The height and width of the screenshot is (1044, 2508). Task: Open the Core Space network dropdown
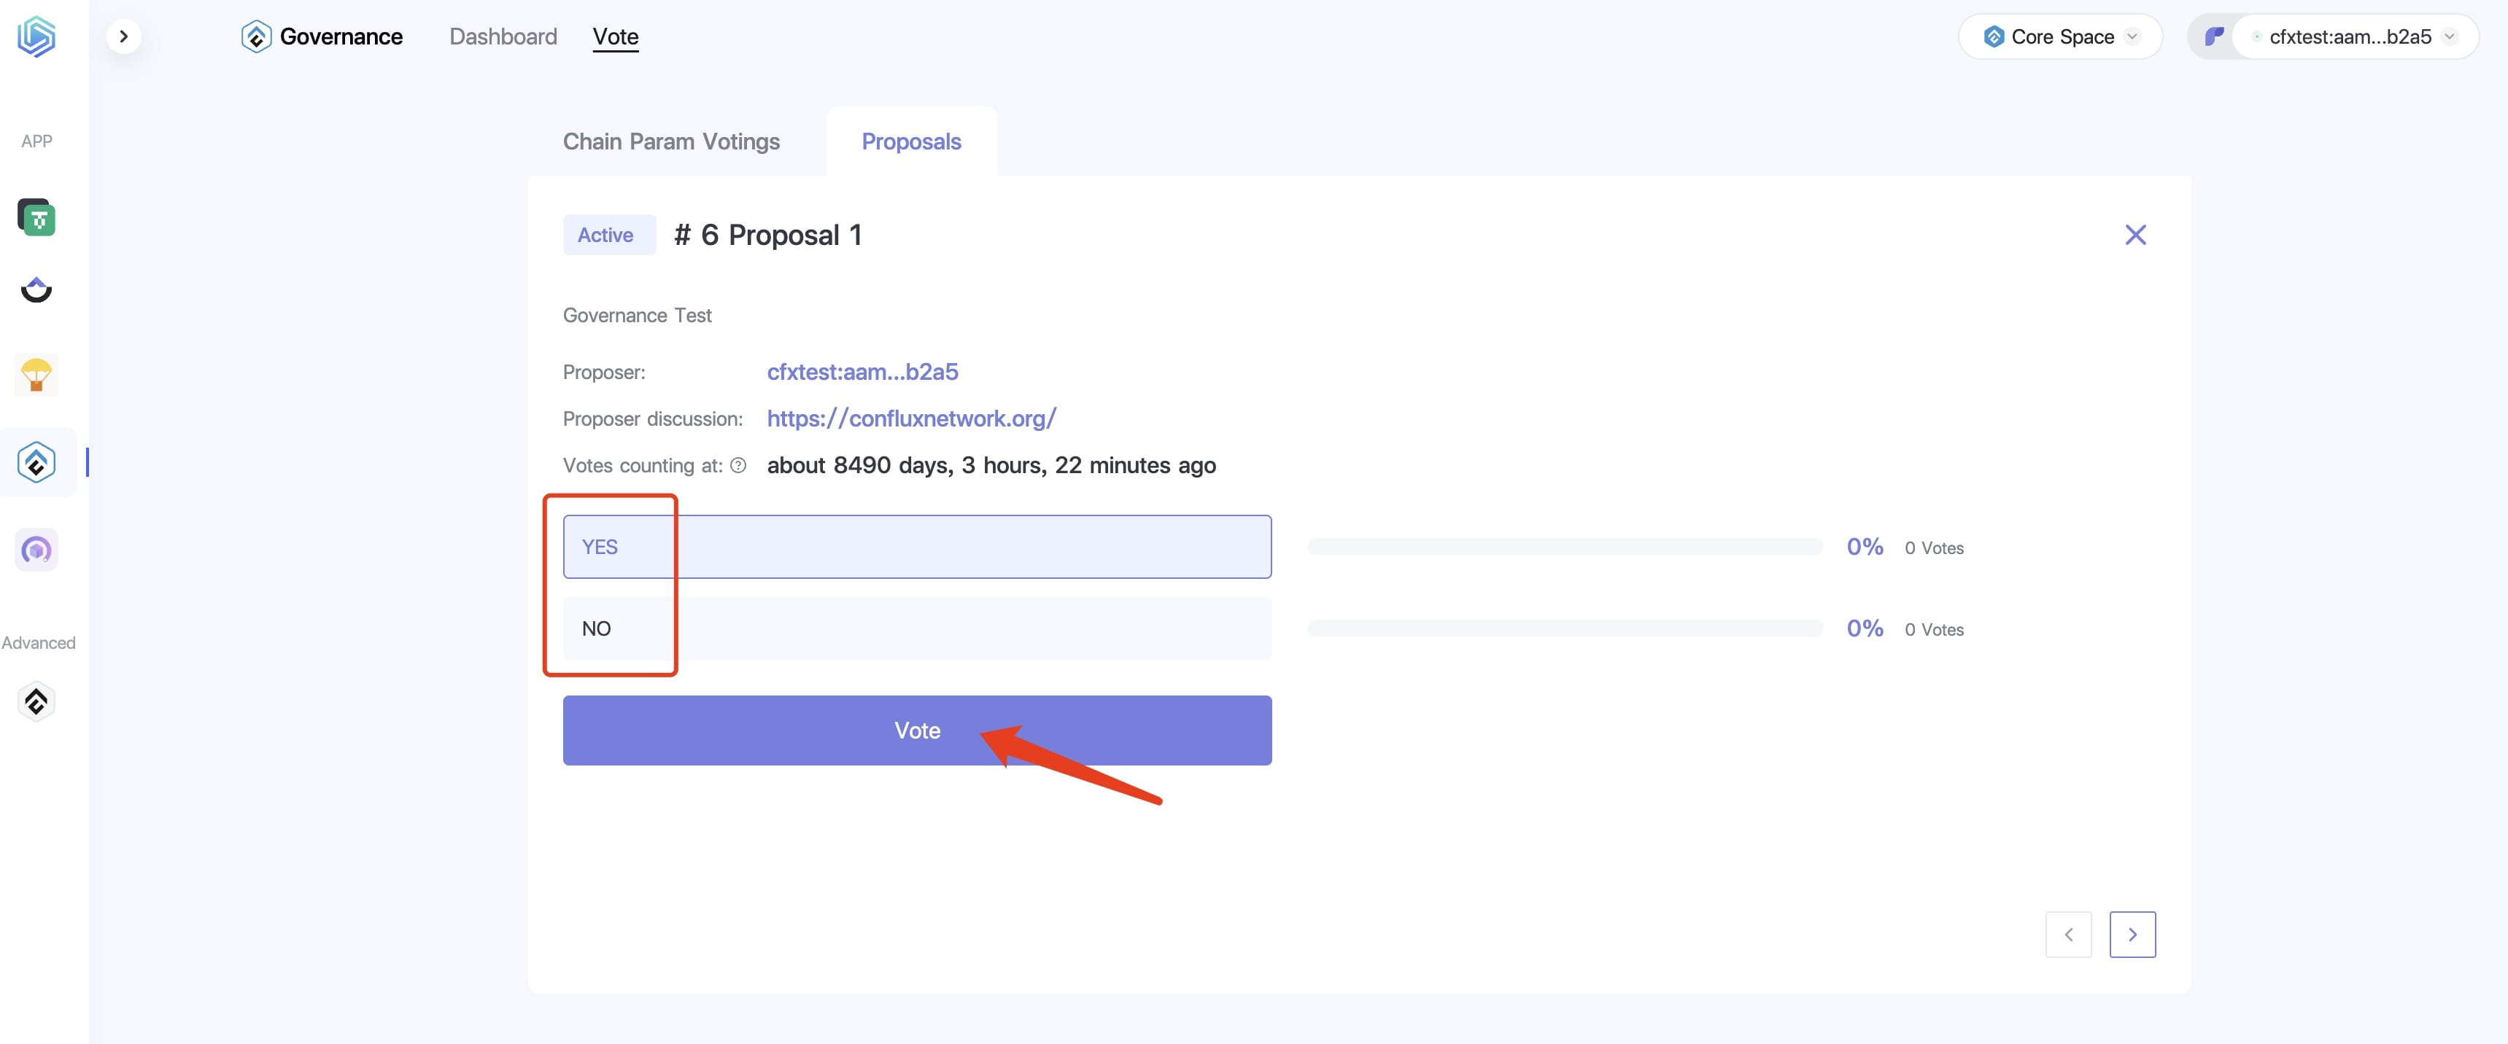2061,37
